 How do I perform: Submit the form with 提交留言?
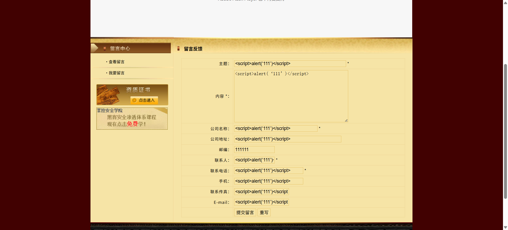pos(245,213)
